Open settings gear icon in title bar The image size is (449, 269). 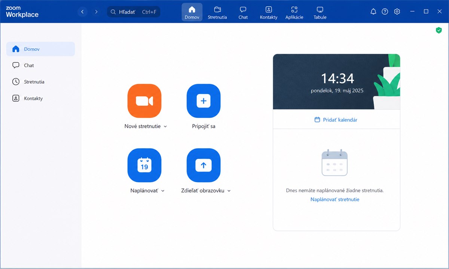click(x=397, y=12)
